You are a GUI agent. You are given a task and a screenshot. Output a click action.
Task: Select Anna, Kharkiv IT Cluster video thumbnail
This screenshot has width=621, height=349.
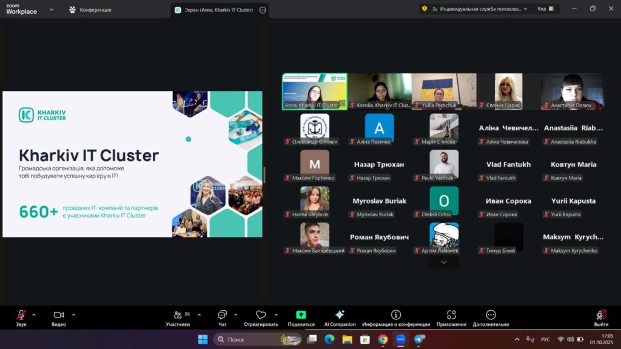[314, 91]
